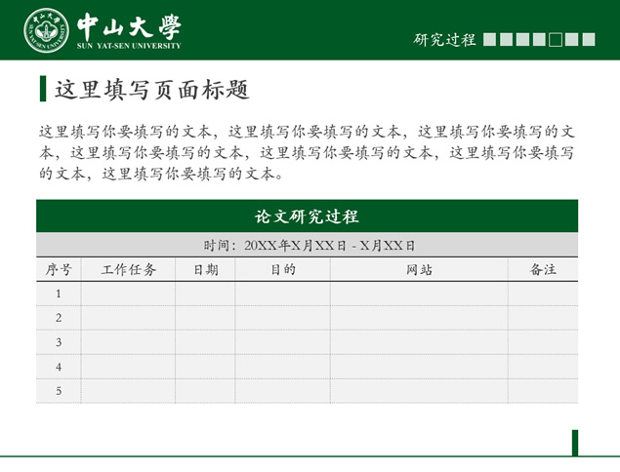Click the 时间 date range row

(307, 245)
